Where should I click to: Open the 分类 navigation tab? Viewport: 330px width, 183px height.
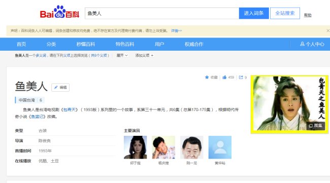coord(51,44)
